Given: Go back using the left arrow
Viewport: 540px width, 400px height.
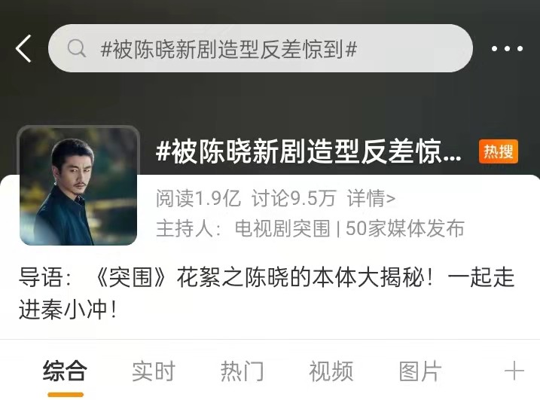Looking at the screenshot, I should (23, 48).
